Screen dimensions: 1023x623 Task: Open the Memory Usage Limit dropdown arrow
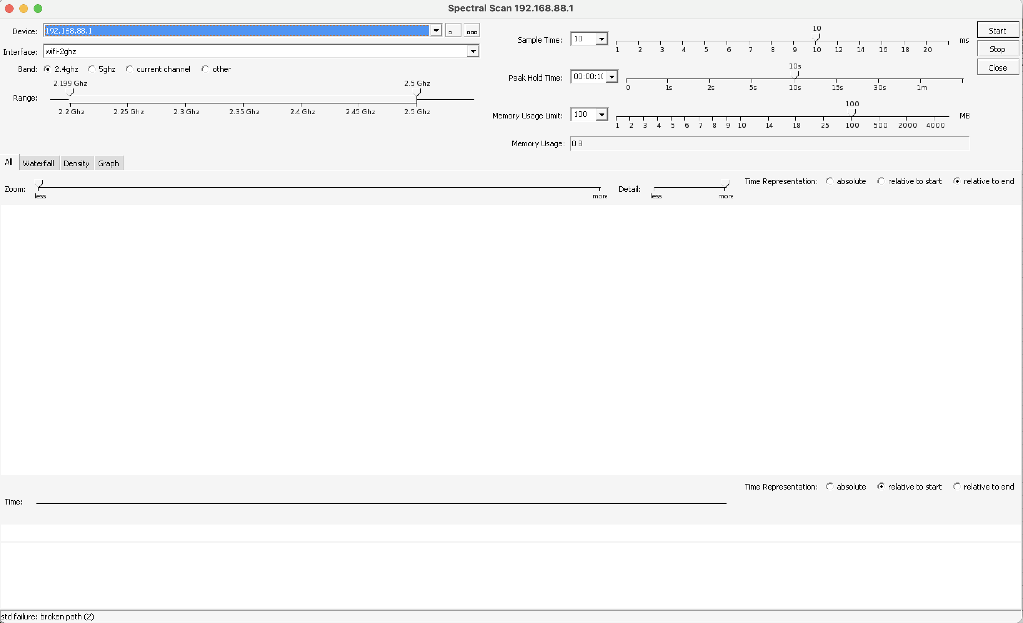point(601,115)
